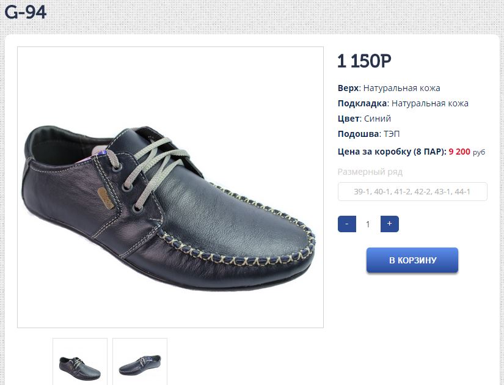Viewport: 504px width, 385px height.
Task: Decrease quantity with the minus button
Action: tap(346, 224)
